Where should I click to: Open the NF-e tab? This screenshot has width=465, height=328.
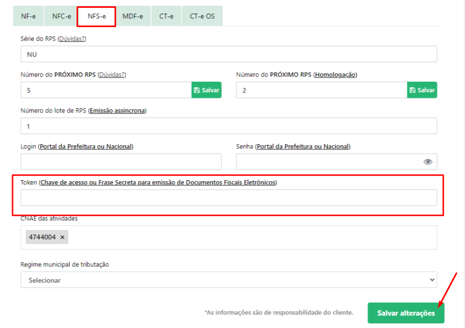coord(28,16)
